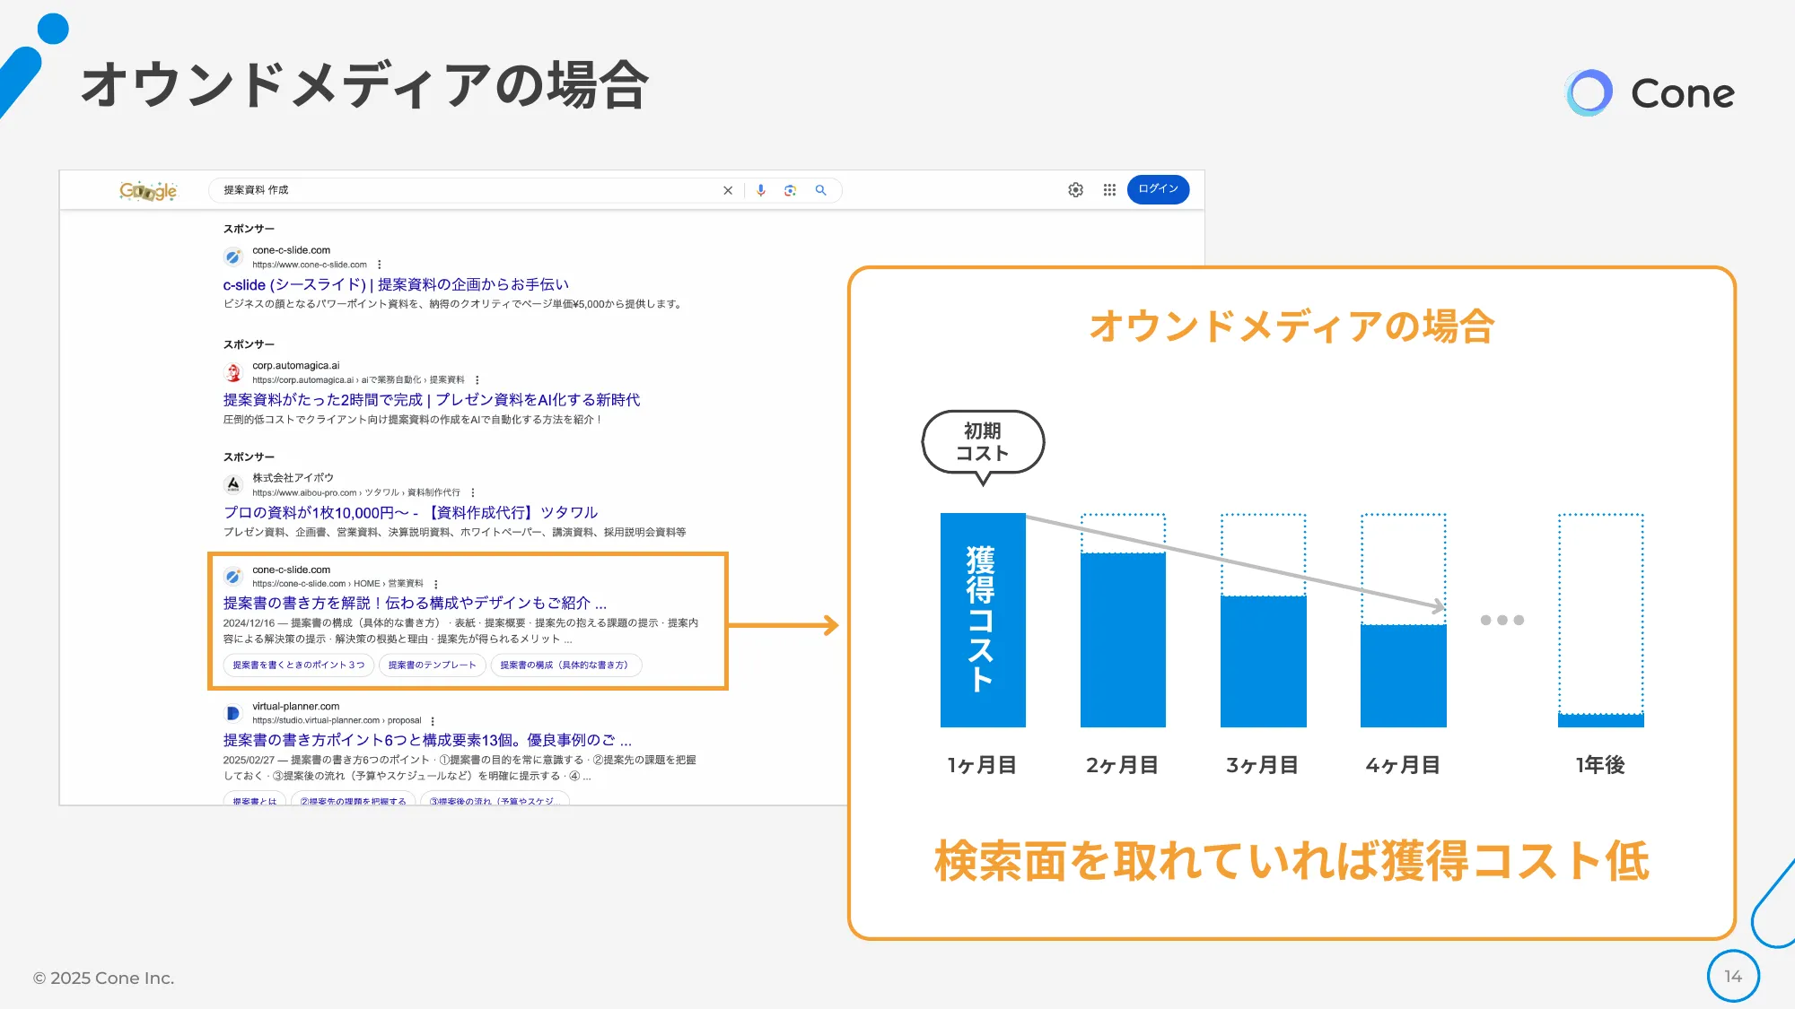Open the Google apps grid icon
1795x1009 pixels.
1108,190
